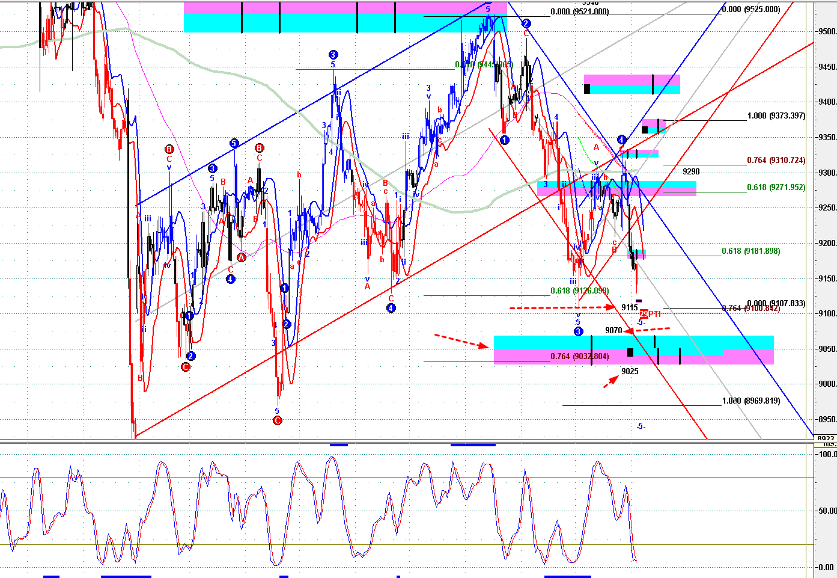Click the 9290 price annotation
The height and width of the screenshot is (578, 837).
click(x=691, y=171)
